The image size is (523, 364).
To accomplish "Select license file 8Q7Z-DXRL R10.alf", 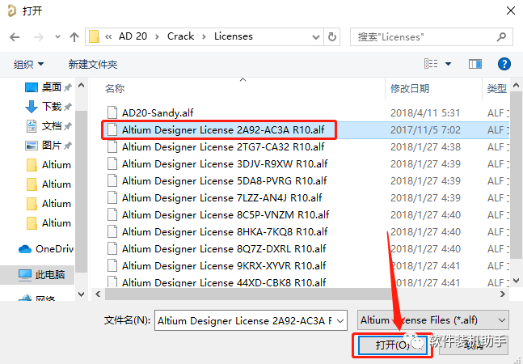I will pyautogui.click(x=224, y=249).
